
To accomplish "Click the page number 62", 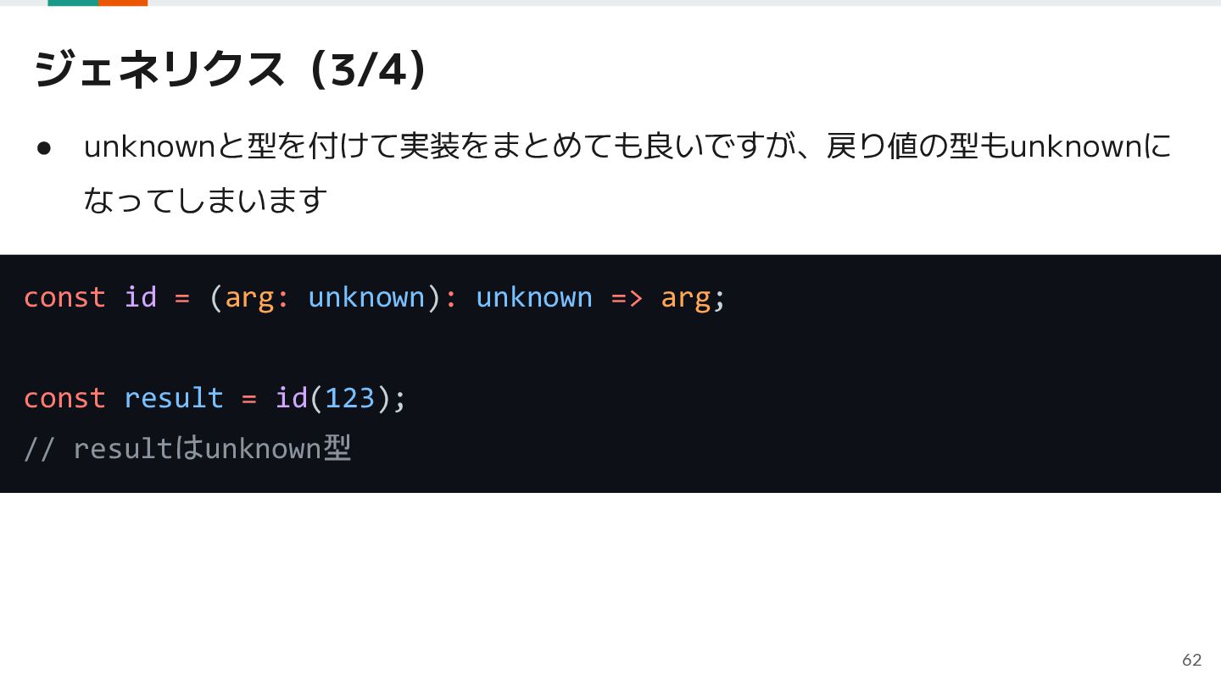I will [x=1192, y=660].
